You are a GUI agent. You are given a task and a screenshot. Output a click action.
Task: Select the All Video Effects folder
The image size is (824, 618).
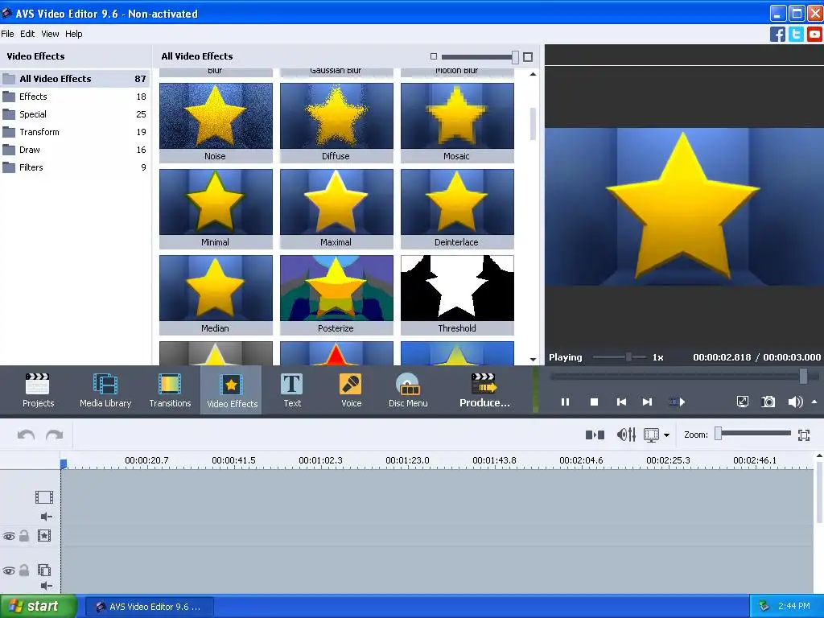click(75, 79)
